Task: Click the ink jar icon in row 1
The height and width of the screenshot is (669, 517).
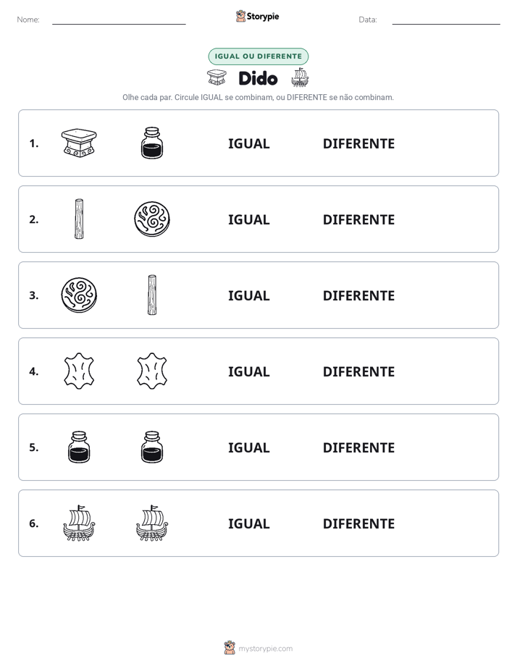Action: pos(152,143)
